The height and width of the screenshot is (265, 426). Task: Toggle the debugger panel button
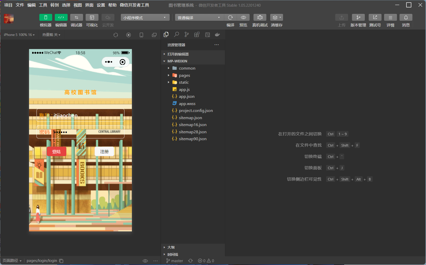pos(77,17)
